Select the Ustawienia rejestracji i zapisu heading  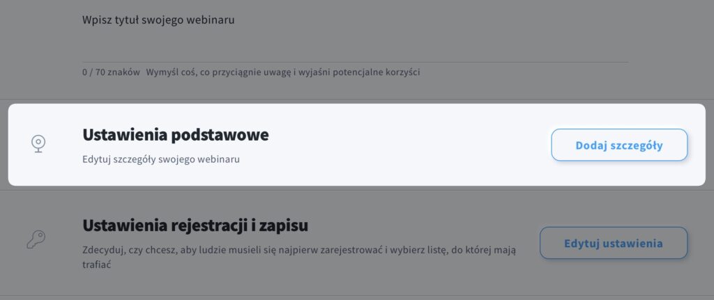(195, 226)
